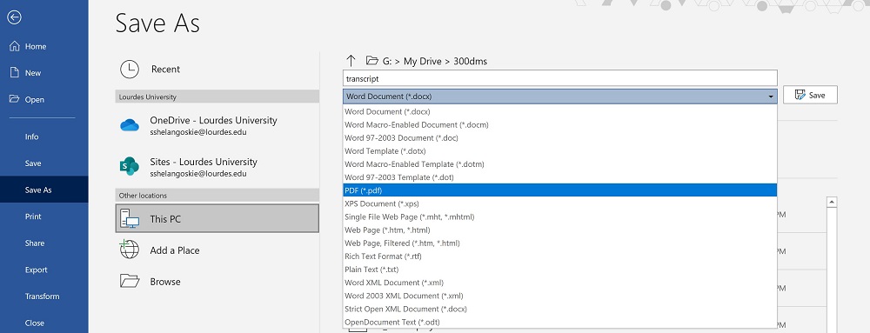The image size is (870, 333).
Task: Select Web Page (*.htm, *.html) option
Action: (559, 230)
